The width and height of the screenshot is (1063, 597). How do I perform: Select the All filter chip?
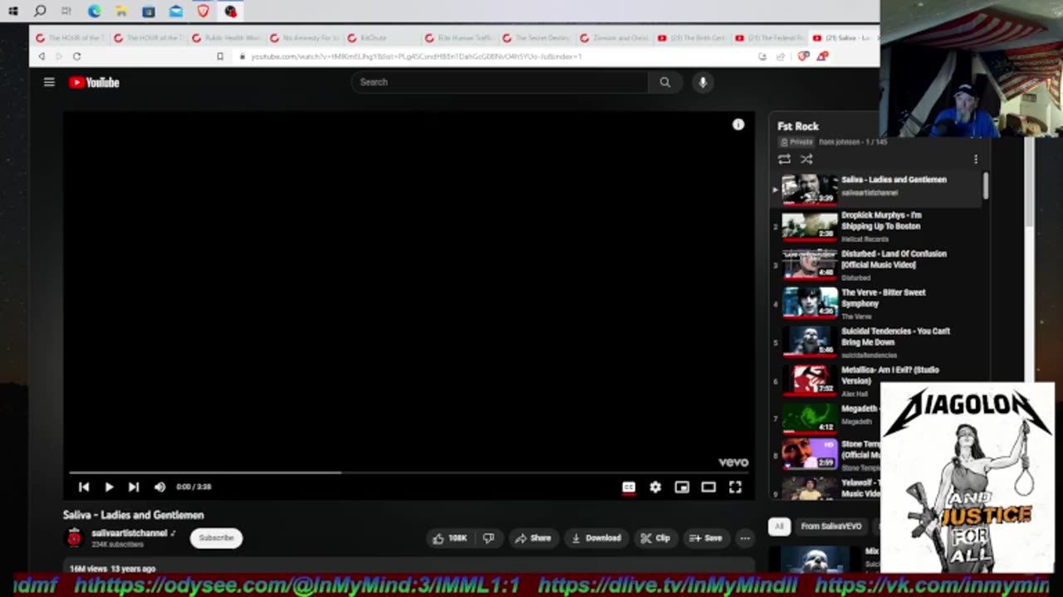779,527
